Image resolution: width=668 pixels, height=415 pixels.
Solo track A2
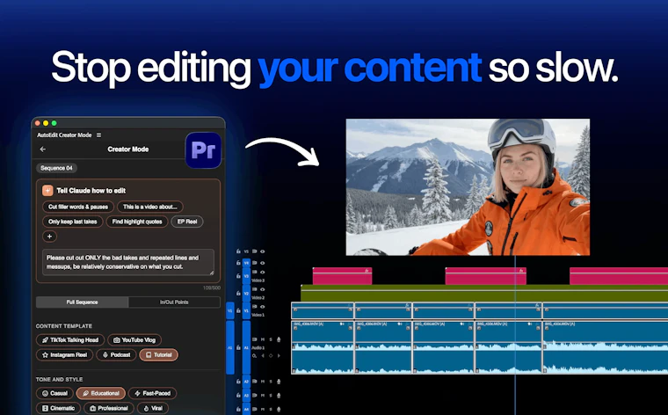(271, 382)
